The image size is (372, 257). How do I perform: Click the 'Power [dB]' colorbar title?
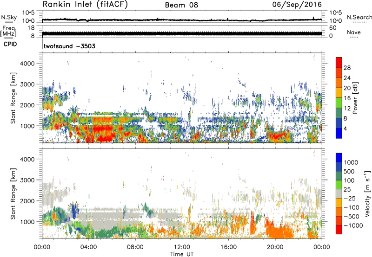point(355,98)
